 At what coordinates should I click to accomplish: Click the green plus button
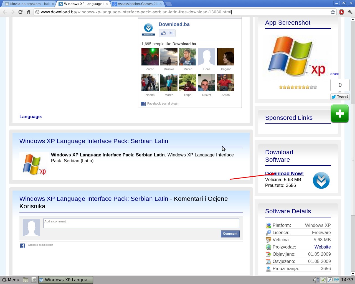pyautogui.click(x=340, y=113)
